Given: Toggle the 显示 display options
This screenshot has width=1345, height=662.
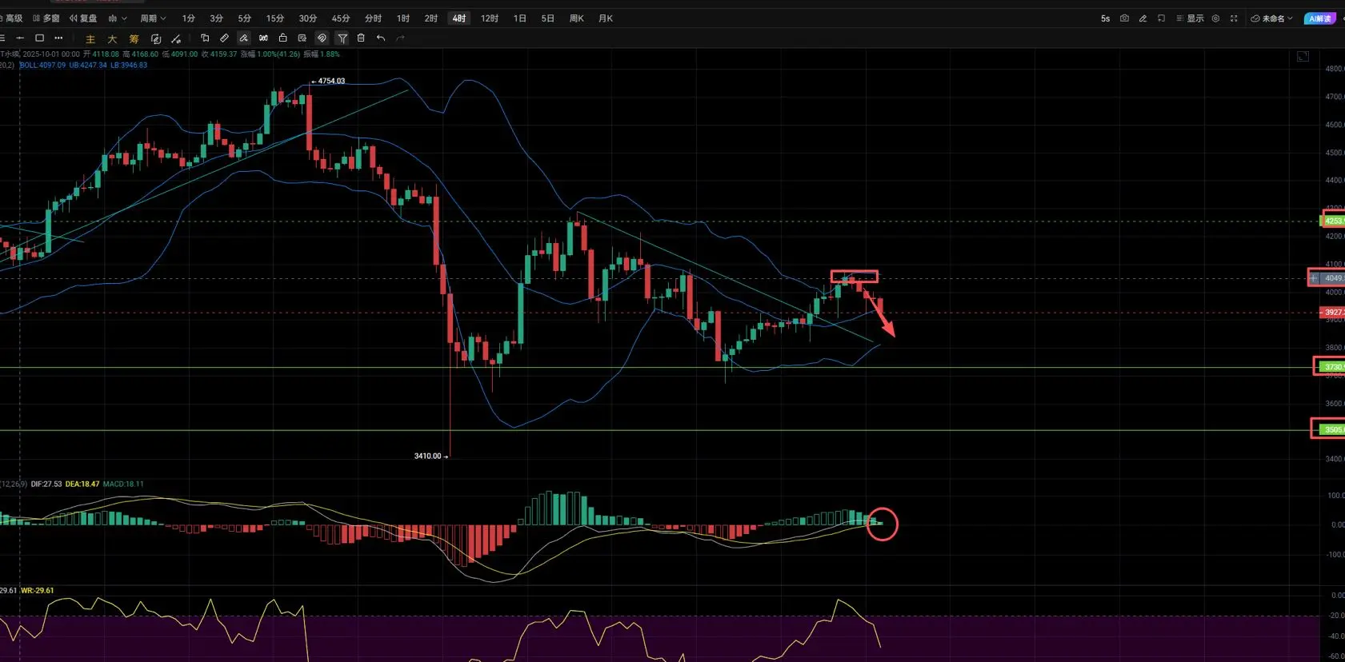Looking at the screenshot, I should pyautogui.click(x=1190, y=18).
